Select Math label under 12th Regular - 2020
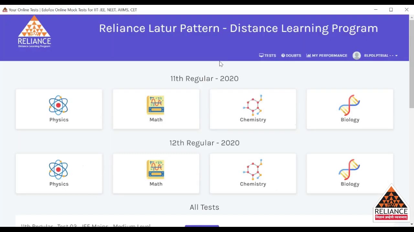The width and height of the screenshot is (414, 232). pyautogui.click(x=156, y=184)
